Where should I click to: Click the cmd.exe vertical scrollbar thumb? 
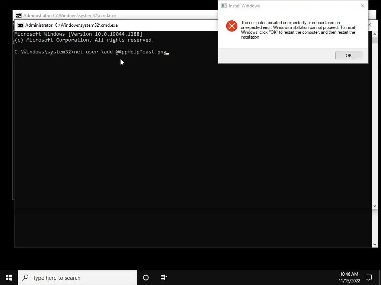coord(375,40)
